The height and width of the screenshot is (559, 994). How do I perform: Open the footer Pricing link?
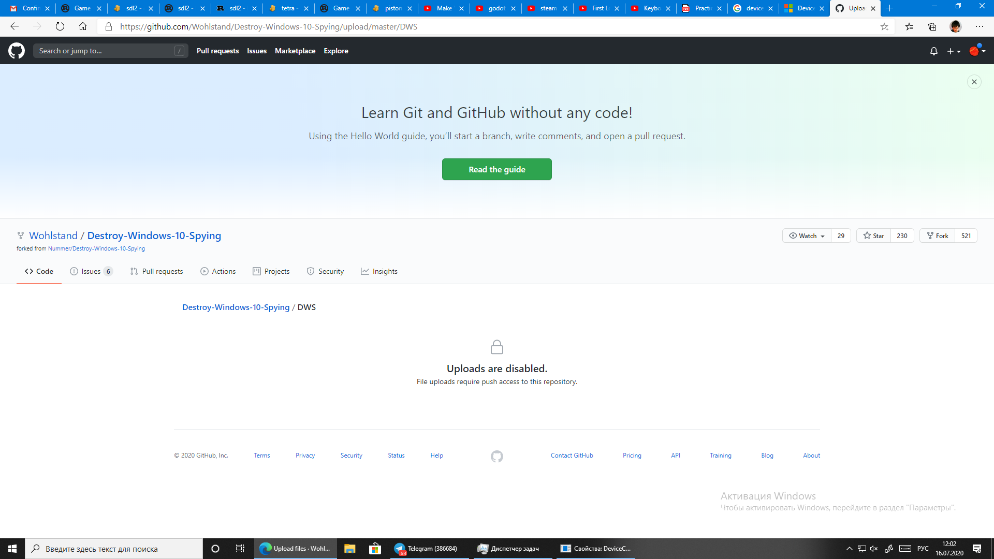pyautogui.click(x=632, y=455)
